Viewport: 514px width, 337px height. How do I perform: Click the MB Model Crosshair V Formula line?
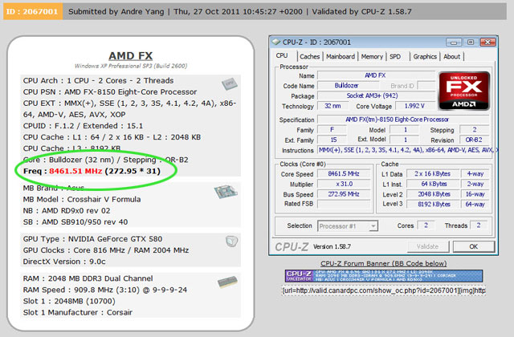(x=82, y=200)
